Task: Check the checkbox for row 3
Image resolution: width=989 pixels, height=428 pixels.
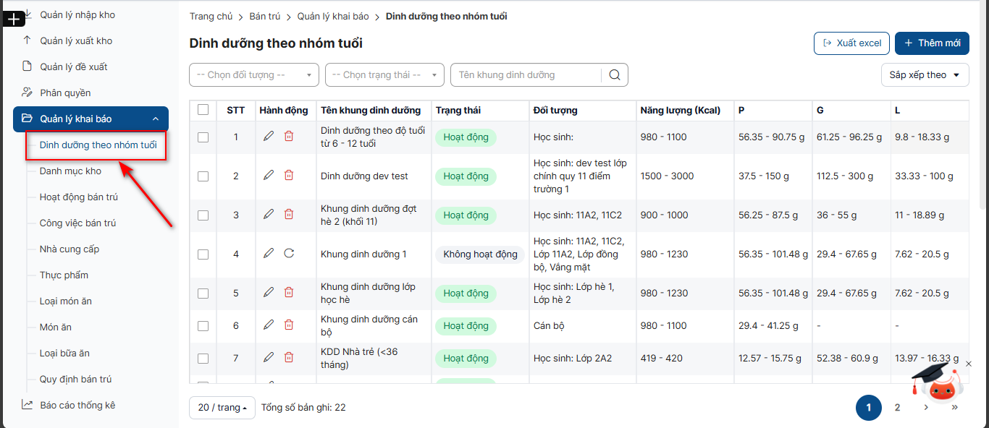Action: point(203,215)
